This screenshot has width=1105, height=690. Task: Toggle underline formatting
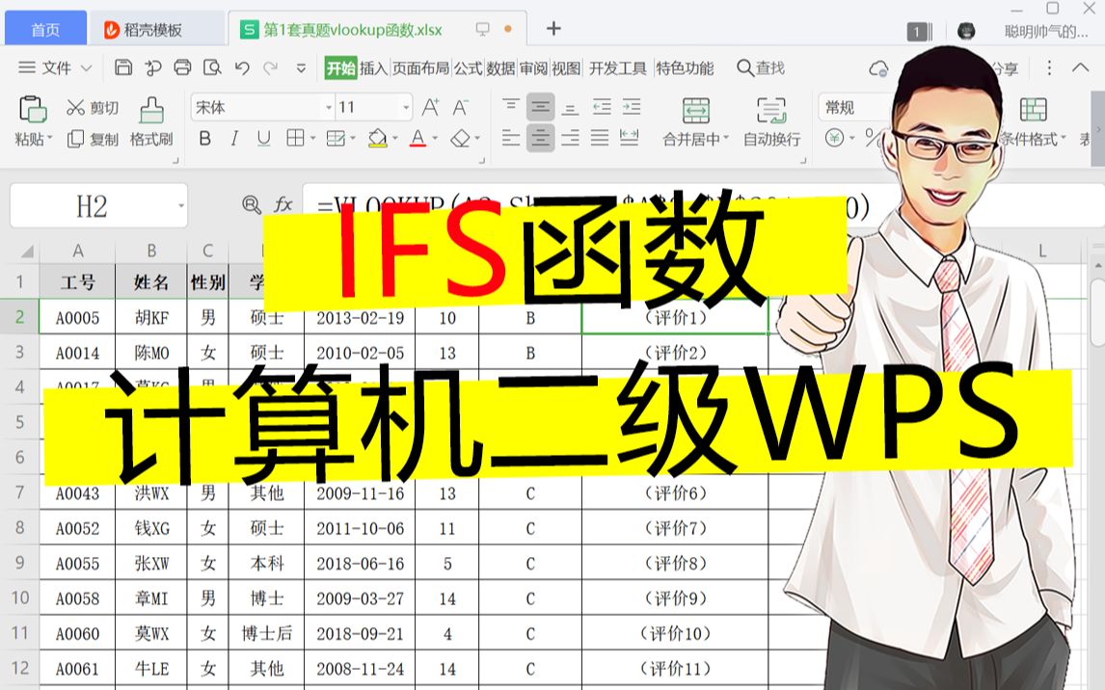click(264, 138)
